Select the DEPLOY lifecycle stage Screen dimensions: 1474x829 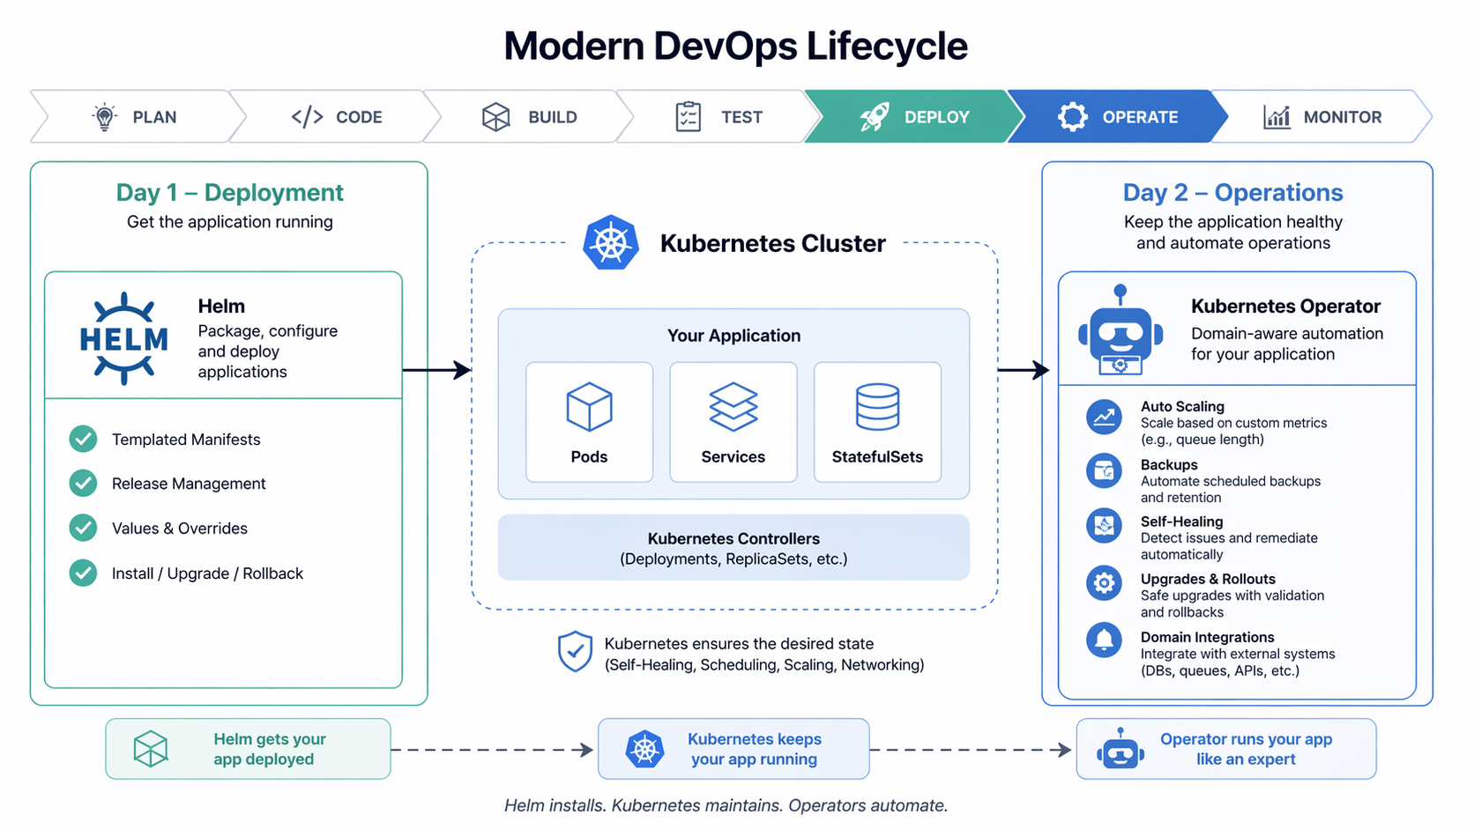(x=915, y=116)
